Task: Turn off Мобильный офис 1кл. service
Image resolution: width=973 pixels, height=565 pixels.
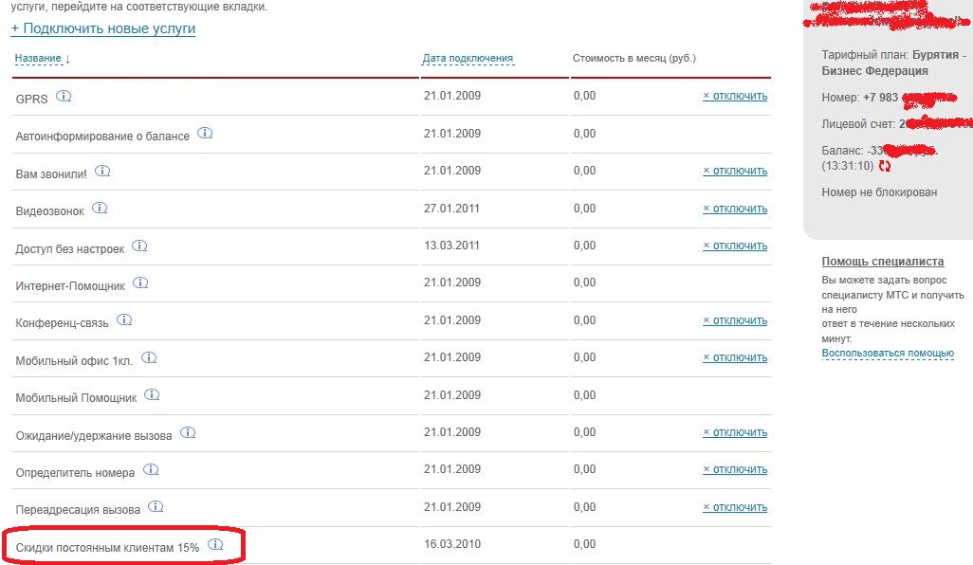Action: tap(735, 357)
